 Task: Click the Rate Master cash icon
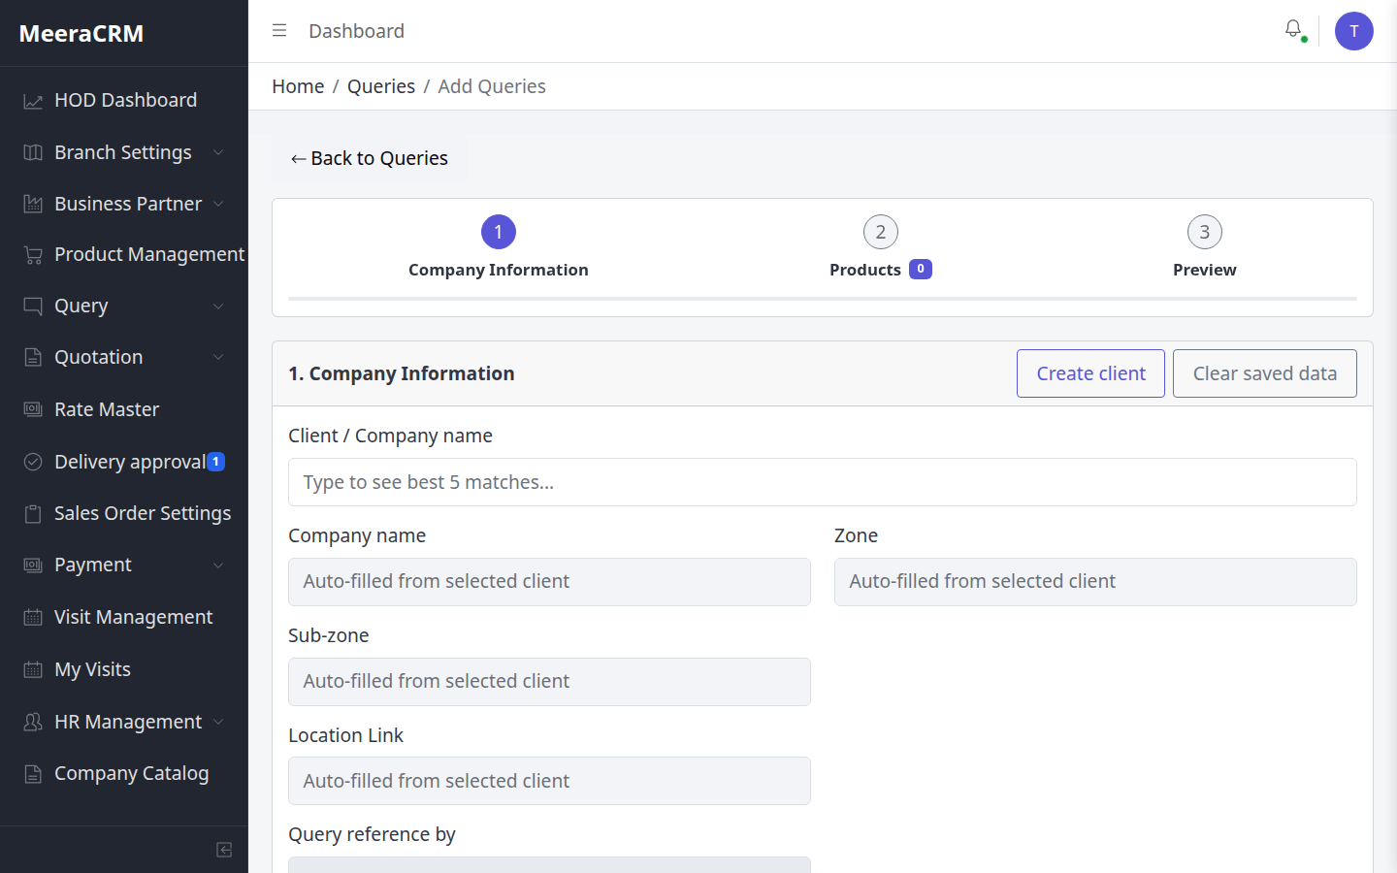33,409
